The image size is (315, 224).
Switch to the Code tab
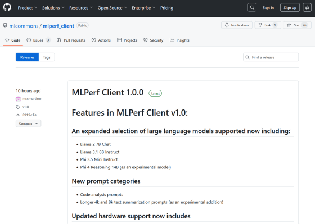click(12, 40)
